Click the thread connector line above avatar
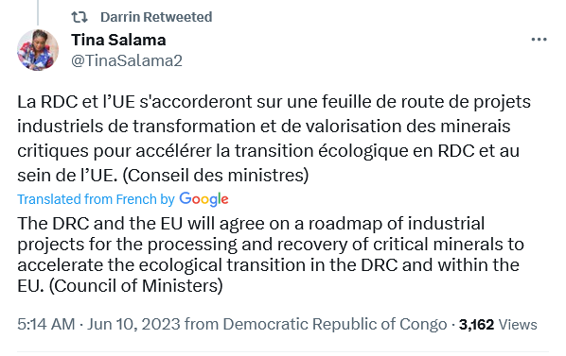The width and height of the screenshot is (566, 356). 38,12
